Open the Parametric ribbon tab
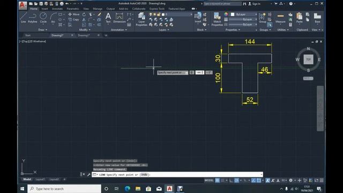Viewport: 343px width, 193px height. (x=73, y=9)
